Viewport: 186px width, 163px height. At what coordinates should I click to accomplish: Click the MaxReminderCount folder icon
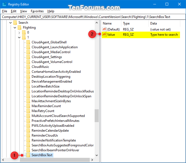coord(28,106)
